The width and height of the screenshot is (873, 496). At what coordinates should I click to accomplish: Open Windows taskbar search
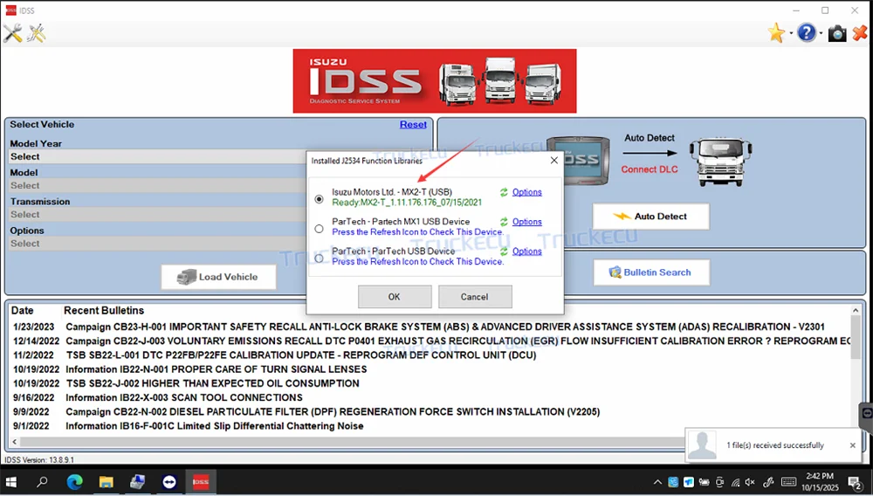click(42, 482)
